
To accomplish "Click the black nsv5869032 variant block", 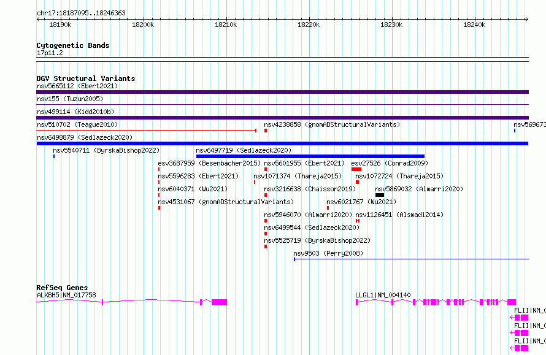I will (380, 195).
